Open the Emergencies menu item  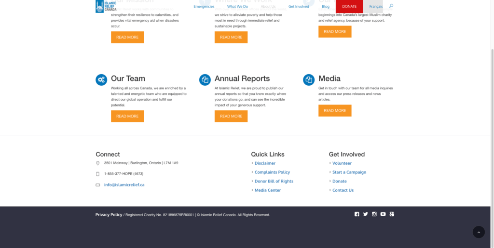coord(204,7)
